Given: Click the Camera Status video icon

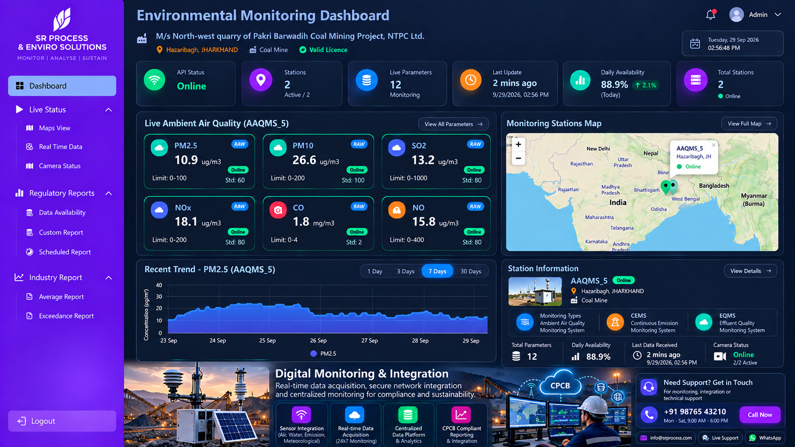Looking at the screenshot, I should (x=720, y=356).
